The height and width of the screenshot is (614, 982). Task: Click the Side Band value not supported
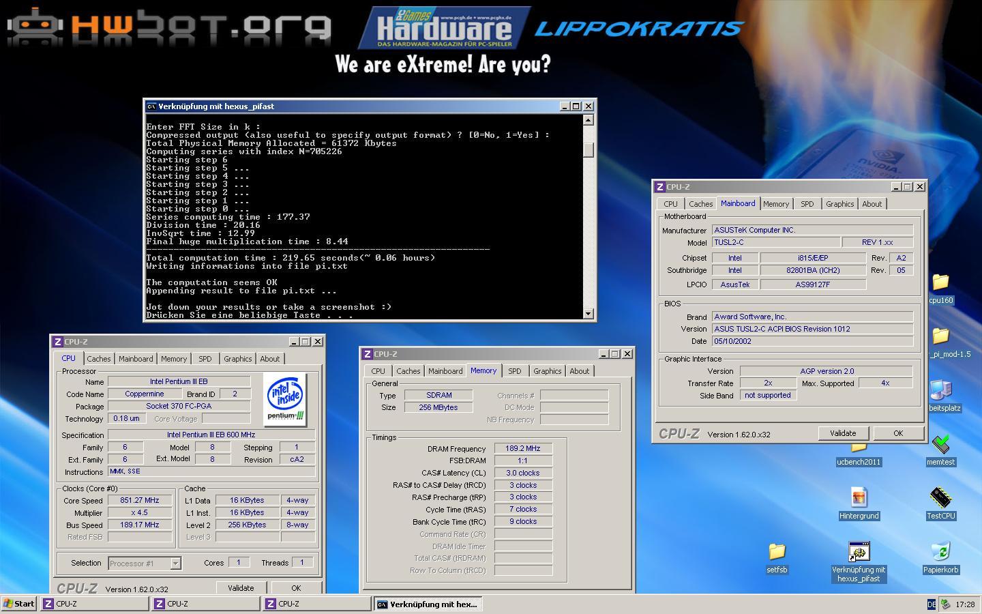(768, 395)
